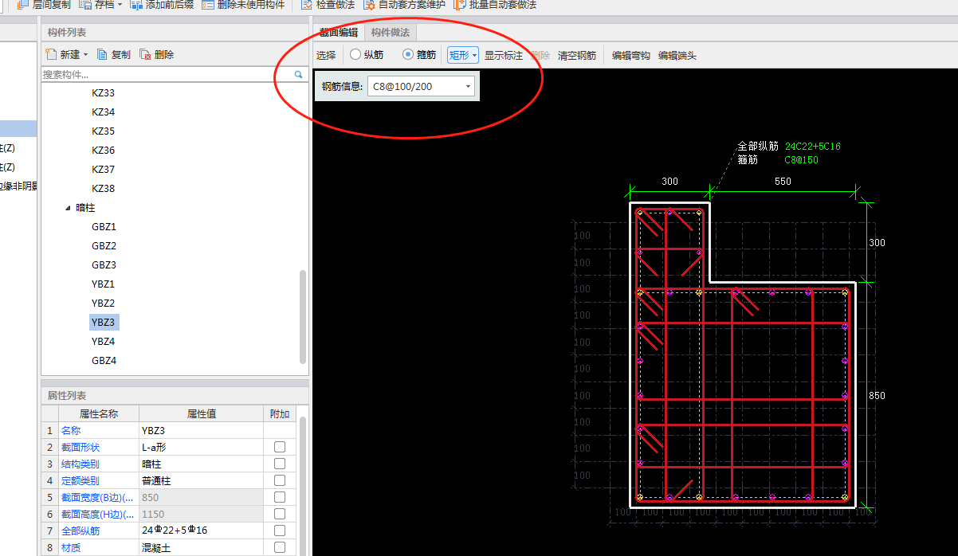Click the 550 dimension label
The width and height of the screenshot is (958, 556).
pos(783,182)
